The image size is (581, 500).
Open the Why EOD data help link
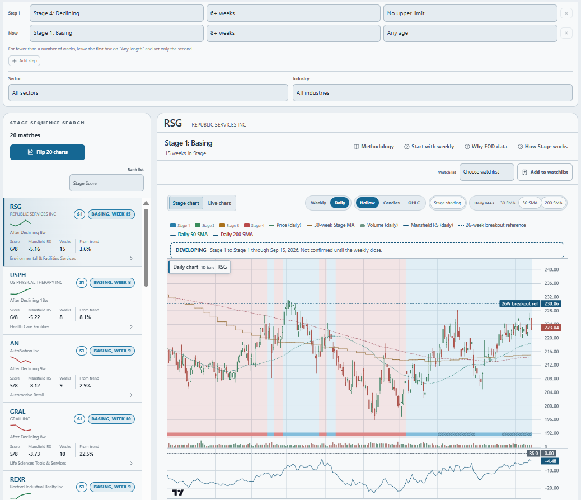(486, 147)
